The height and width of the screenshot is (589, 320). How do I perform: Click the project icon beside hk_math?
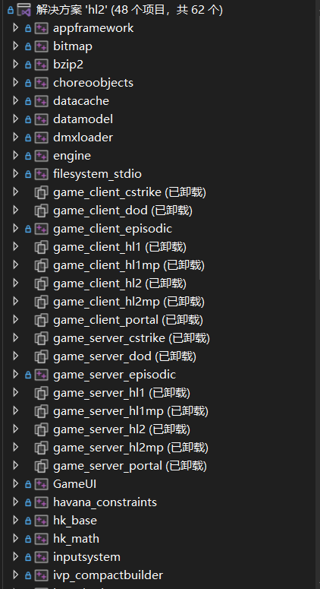pos(41,539)
